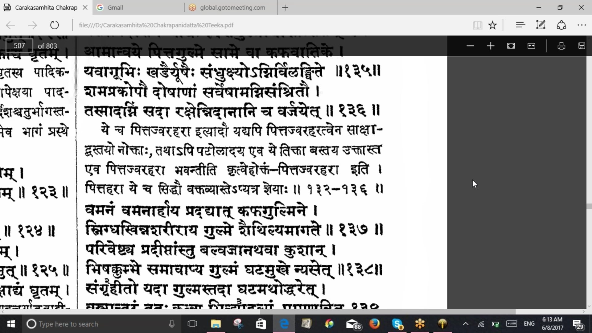Make a web note with pen icon
Viewport: 592px width, 333px height.
(541, 25)
